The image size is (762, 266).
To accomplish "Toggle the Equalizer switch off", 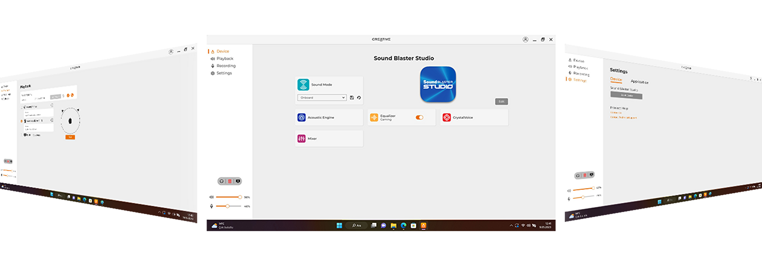I will point(419,117).
